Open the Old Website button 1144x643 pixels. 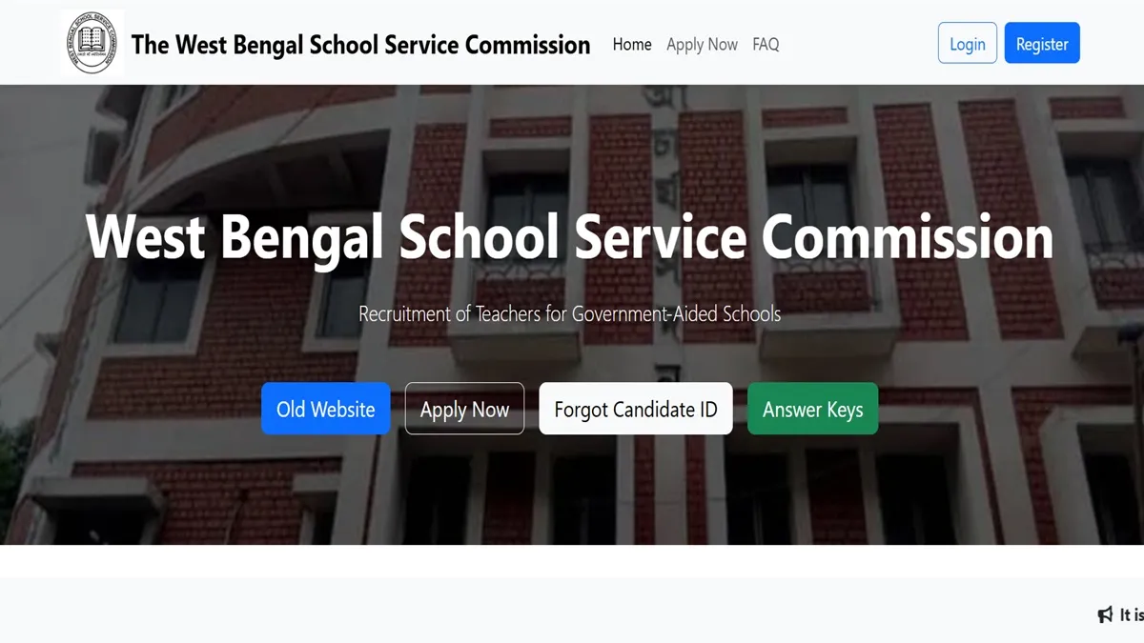pyautogui.click(x=326, y=409)
